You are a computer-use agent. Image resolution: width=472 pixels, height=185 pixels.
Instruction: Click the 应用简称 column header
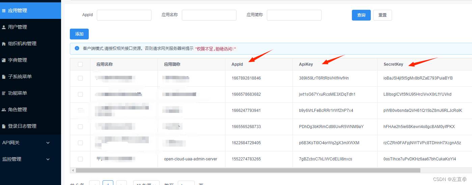172,64
